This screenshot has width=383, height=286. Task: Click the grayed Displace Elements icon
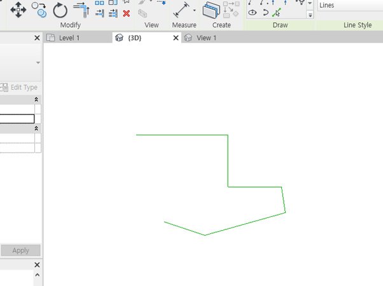click(143, 13)
